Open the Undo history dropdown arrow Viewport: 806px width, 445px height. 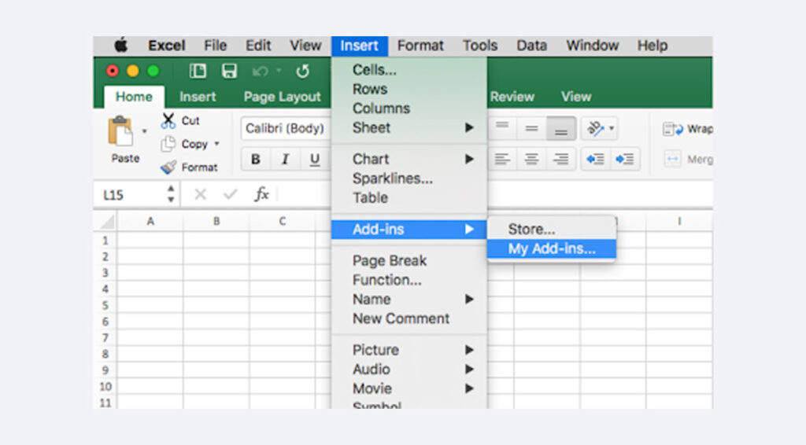tap(279, 71)
